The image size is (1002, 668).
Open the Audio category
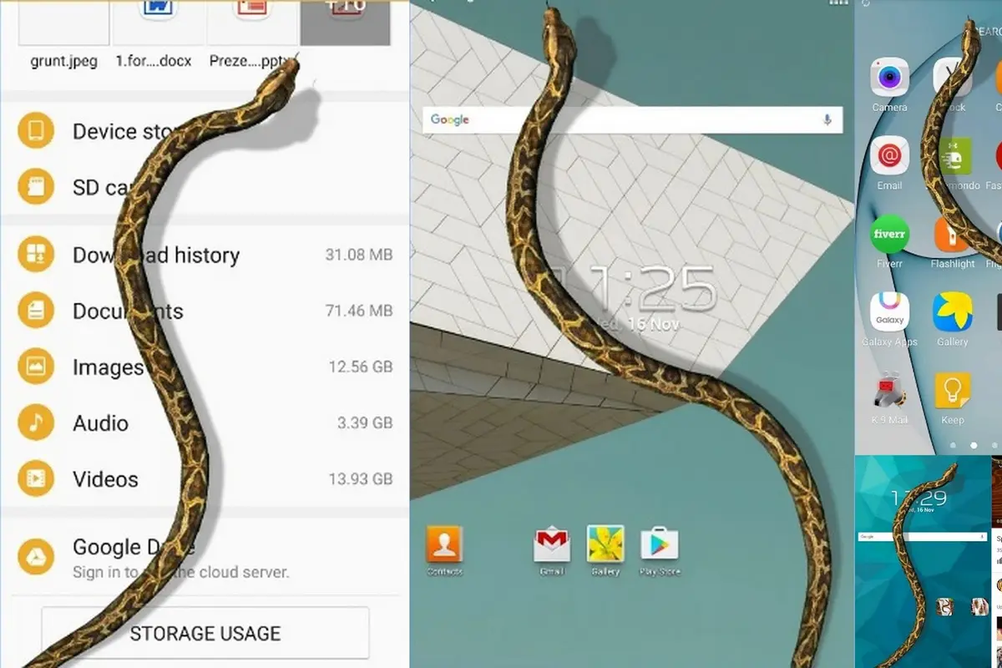point(205,423)
